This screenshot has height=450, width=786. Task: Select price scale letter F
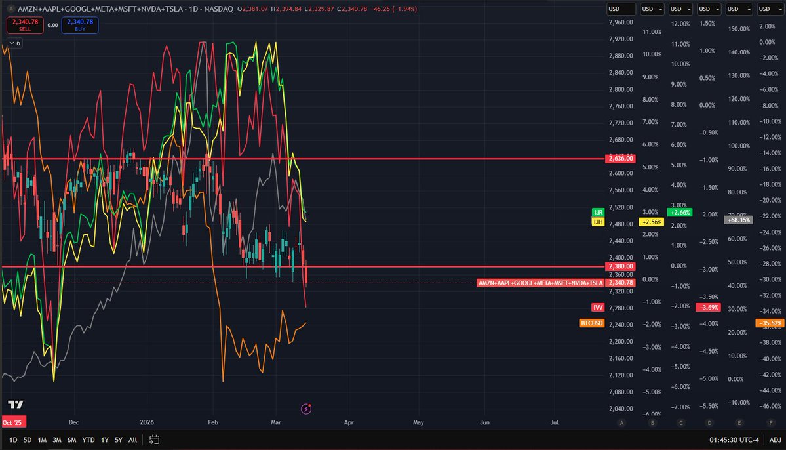770,423
